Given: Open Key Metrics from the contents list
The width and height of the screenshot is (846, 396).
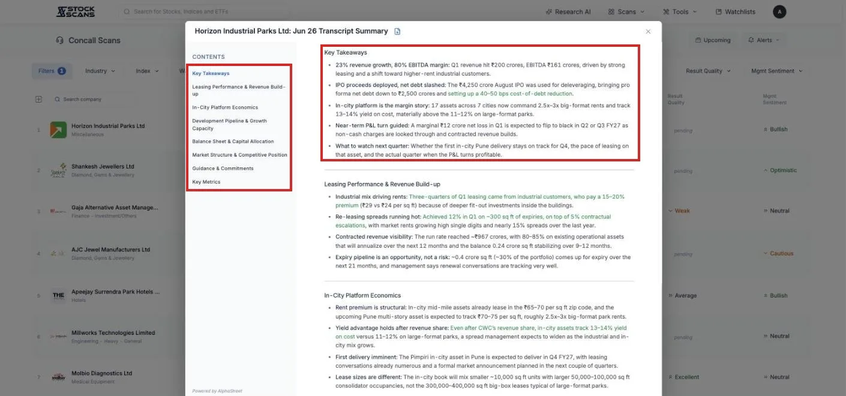Looking at the screenshot, I should coord(206,182).
